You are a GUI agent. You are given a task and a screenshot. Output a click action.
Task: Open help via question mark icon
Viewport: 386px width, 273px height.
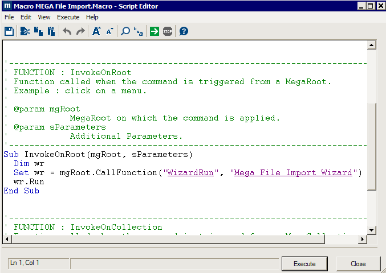point(184,31)
